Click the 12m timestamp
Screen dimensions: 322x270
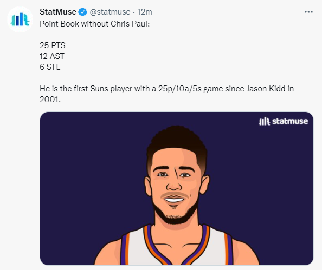[145, 12]
